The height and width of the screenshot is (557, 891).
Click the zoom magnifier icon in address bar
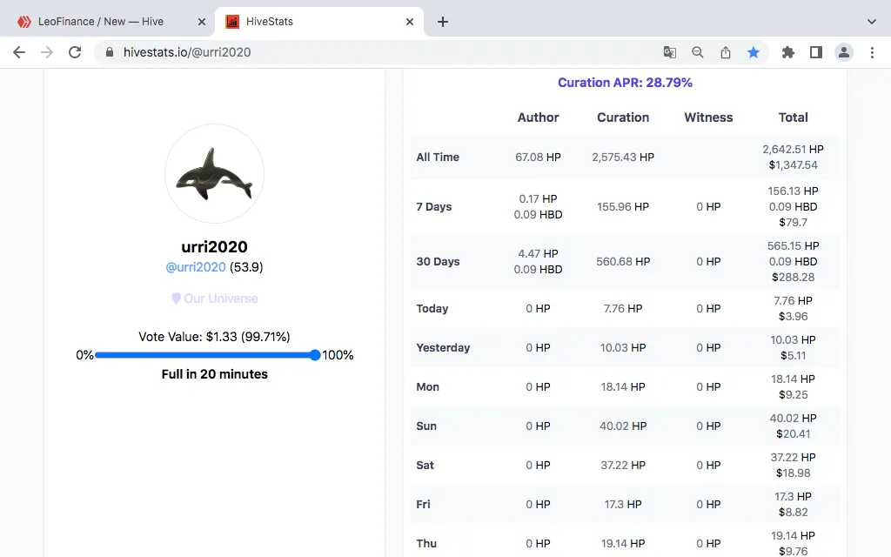click(698, 52)
